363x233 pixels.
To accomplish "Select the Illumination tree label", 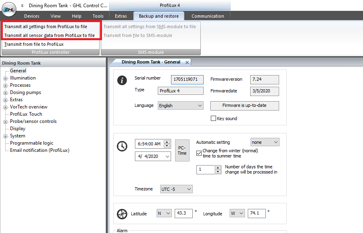I will [x=22, y=78].
